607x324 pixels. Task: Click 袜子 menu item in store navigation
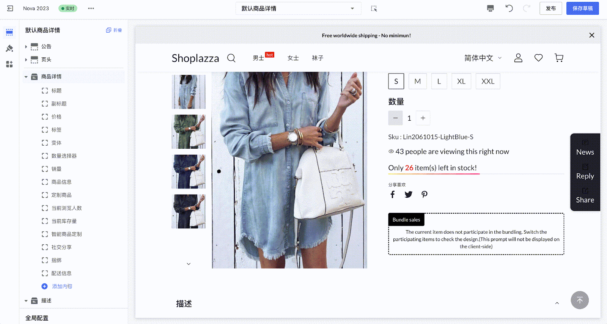coord(318,58)
